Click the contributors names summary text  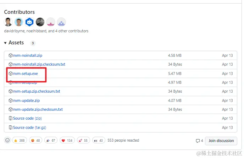click(x=46, y=31)
